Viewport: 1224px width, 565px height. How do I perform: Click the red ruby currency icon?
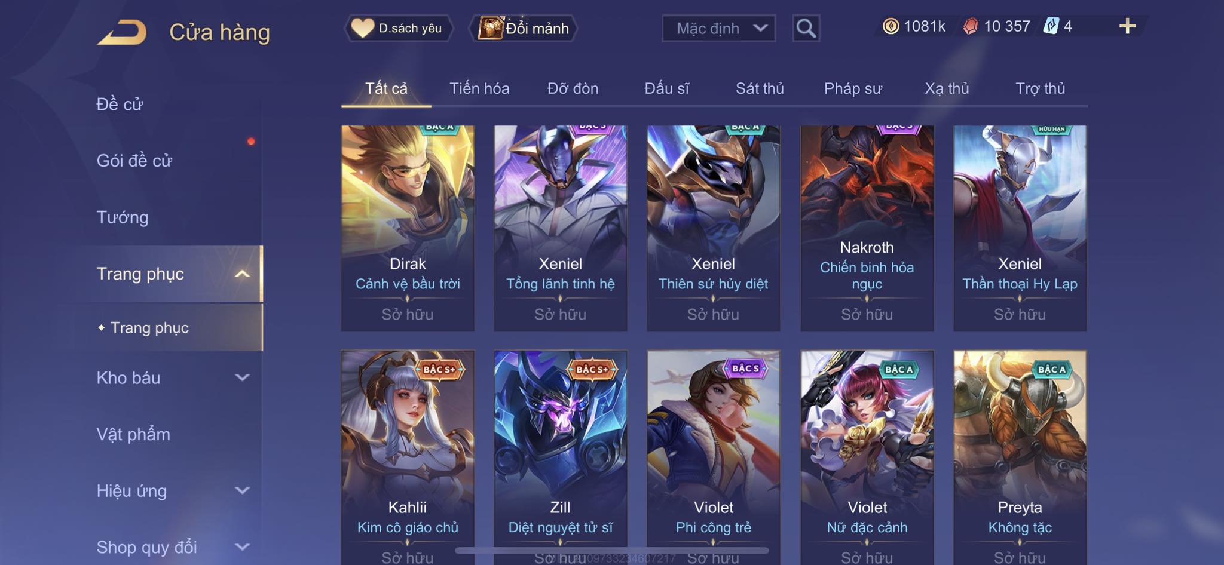tap(971, 26)
